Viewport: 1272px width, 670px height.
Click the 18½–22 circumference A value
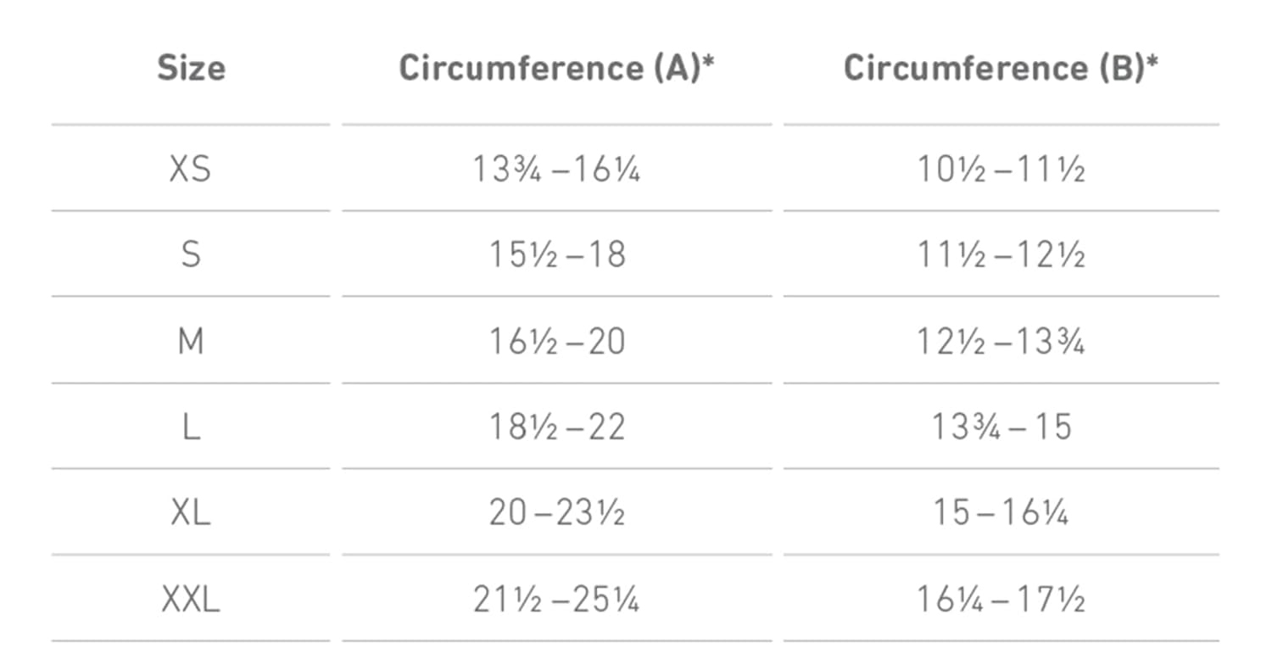click(x=556, y=427)
